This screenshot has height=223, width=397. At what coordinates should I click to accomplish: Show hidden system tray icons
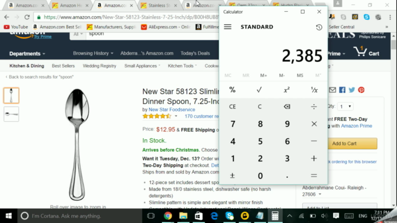coord(290,216)
